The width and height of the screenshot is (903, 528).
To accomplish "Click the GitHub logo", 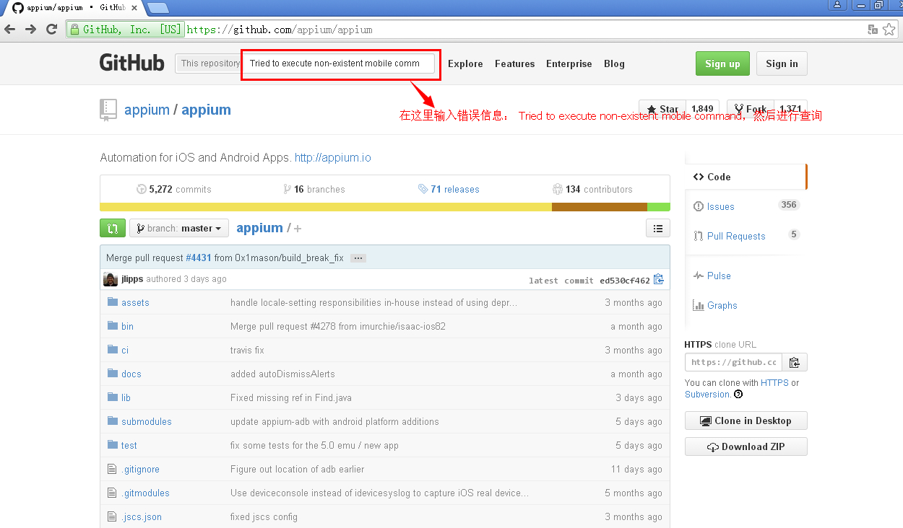I will [x=131, y=63].
